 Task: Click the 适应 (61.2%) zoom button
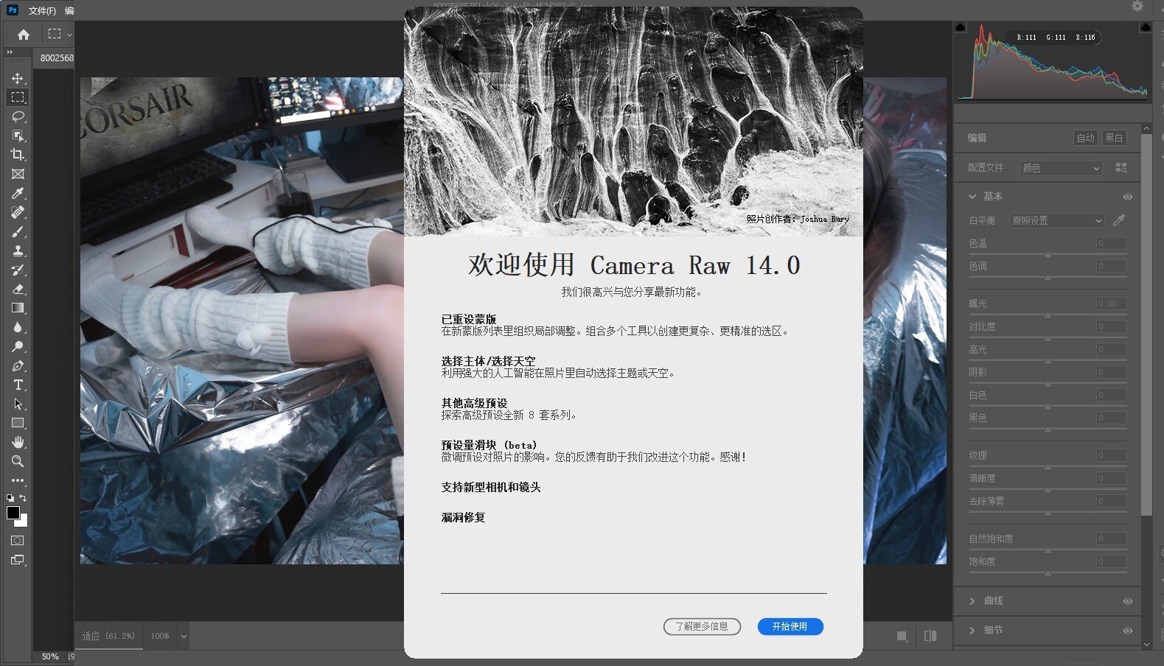point(108,636)
